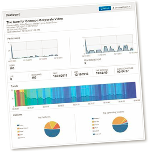Click the Live count value 0
This screenshot has height=152, width=150.
pos(11,79)
